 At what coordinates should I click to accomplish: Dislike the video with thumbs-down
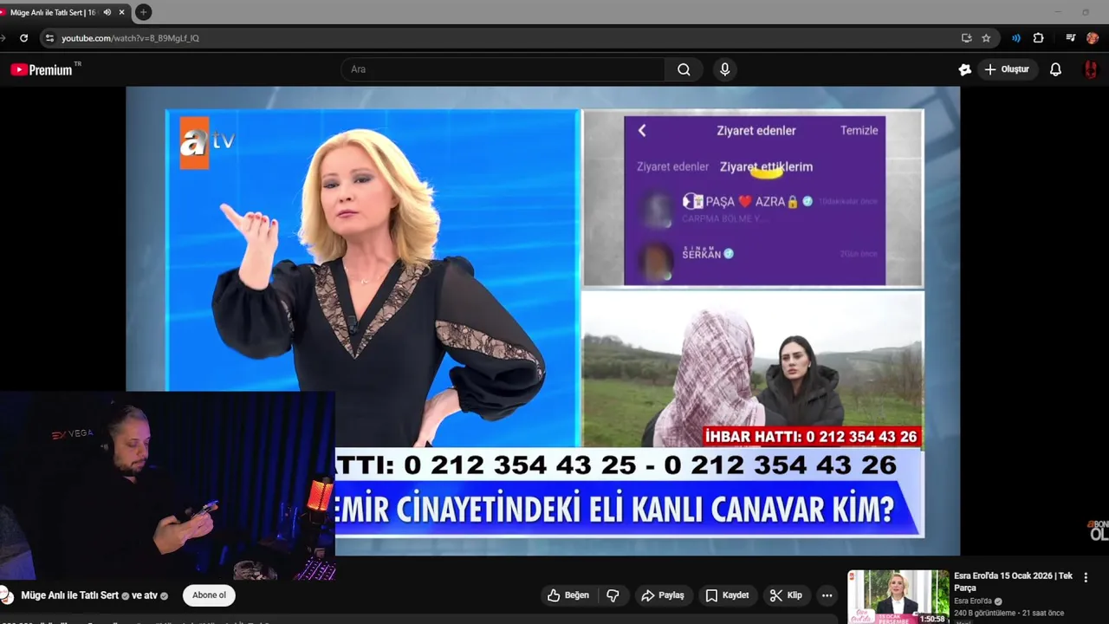pyautogui.click(x=613, y=595)
